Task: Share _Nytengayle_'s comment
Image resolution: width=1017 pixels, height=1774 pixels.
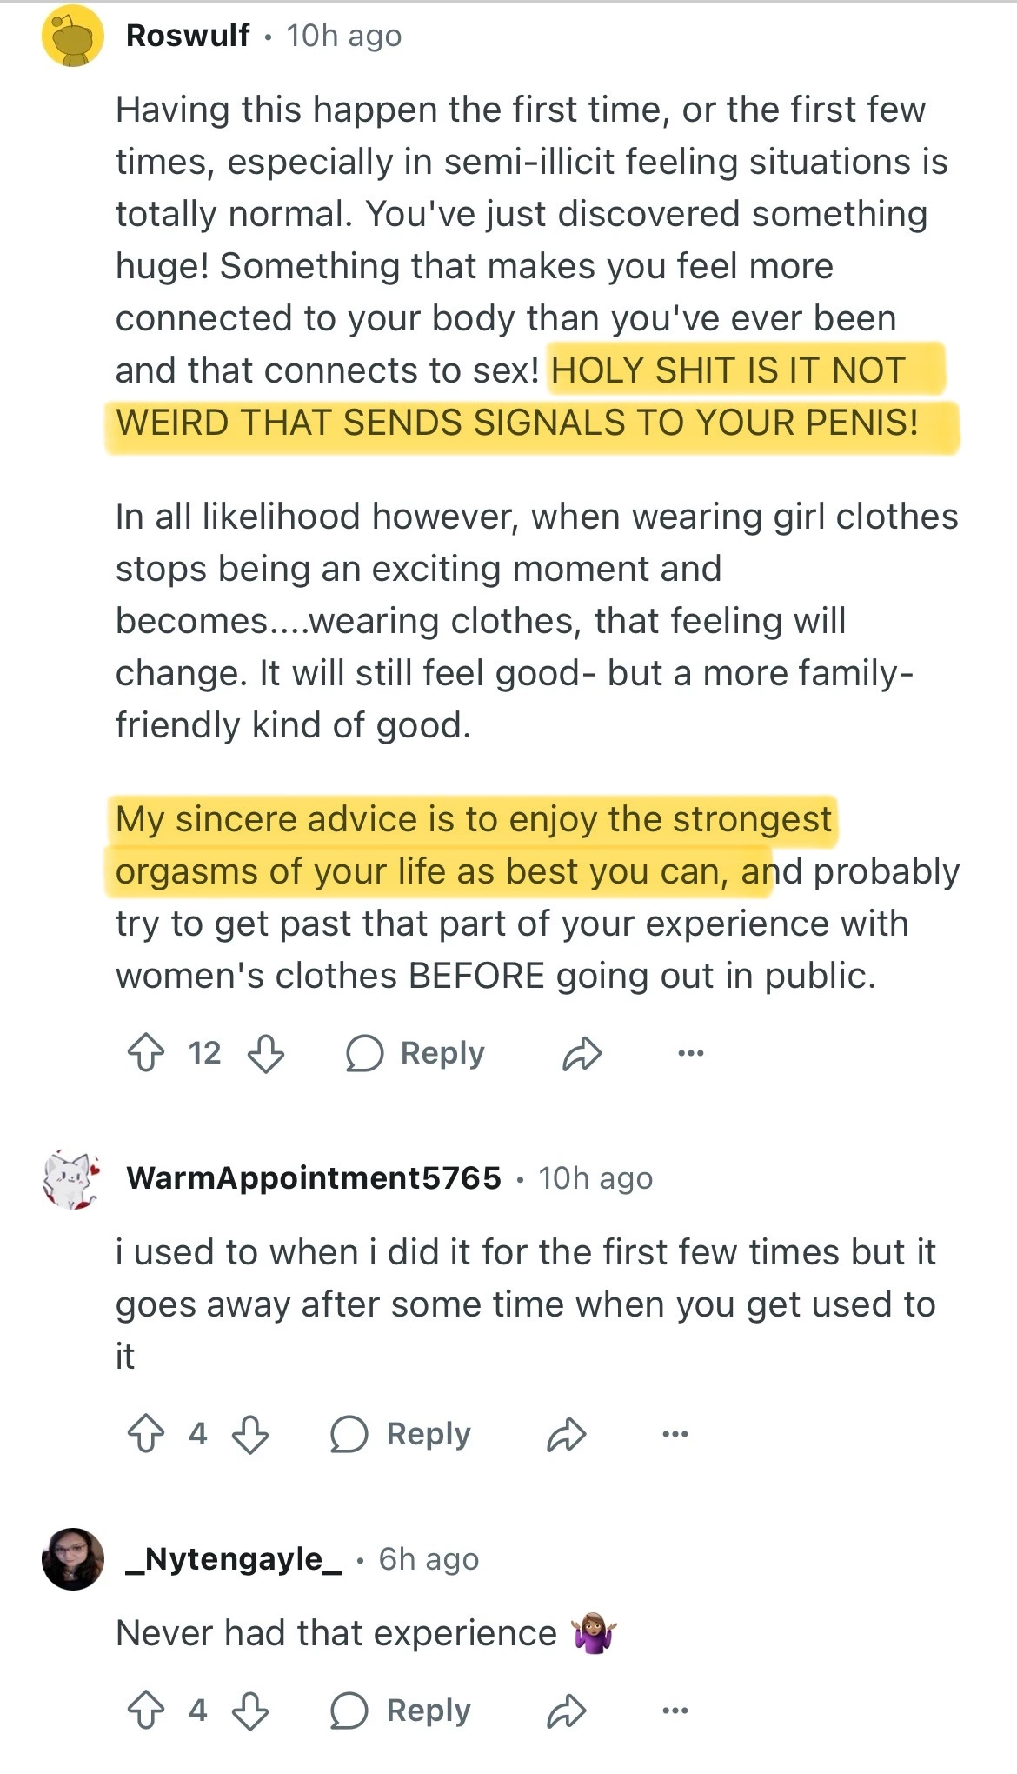Action: (567, 1711)
